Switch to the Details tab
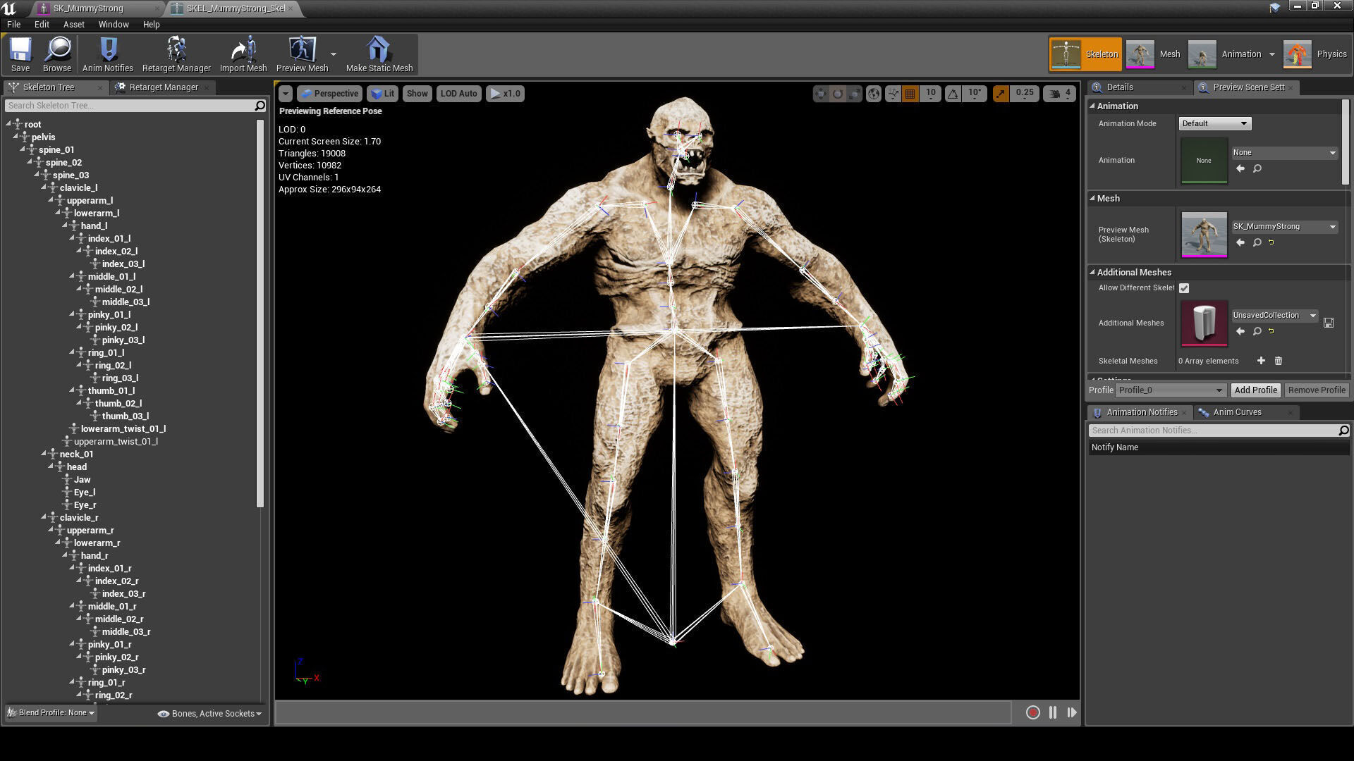 [1119, 87]
